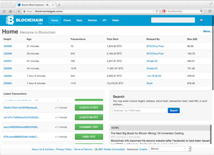Click the 0.20370173 BTC amount button
Screen dimensions: 214x155
[89, 108]
